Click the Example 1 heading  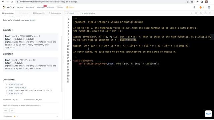coord(8,30)
